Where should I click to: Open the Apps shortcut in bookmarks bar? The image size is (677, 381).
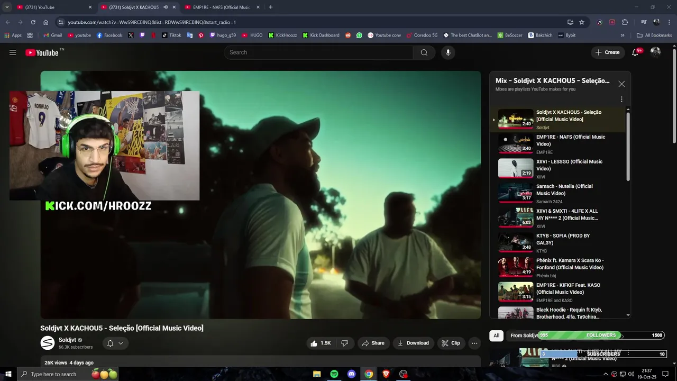pos(13,35)
